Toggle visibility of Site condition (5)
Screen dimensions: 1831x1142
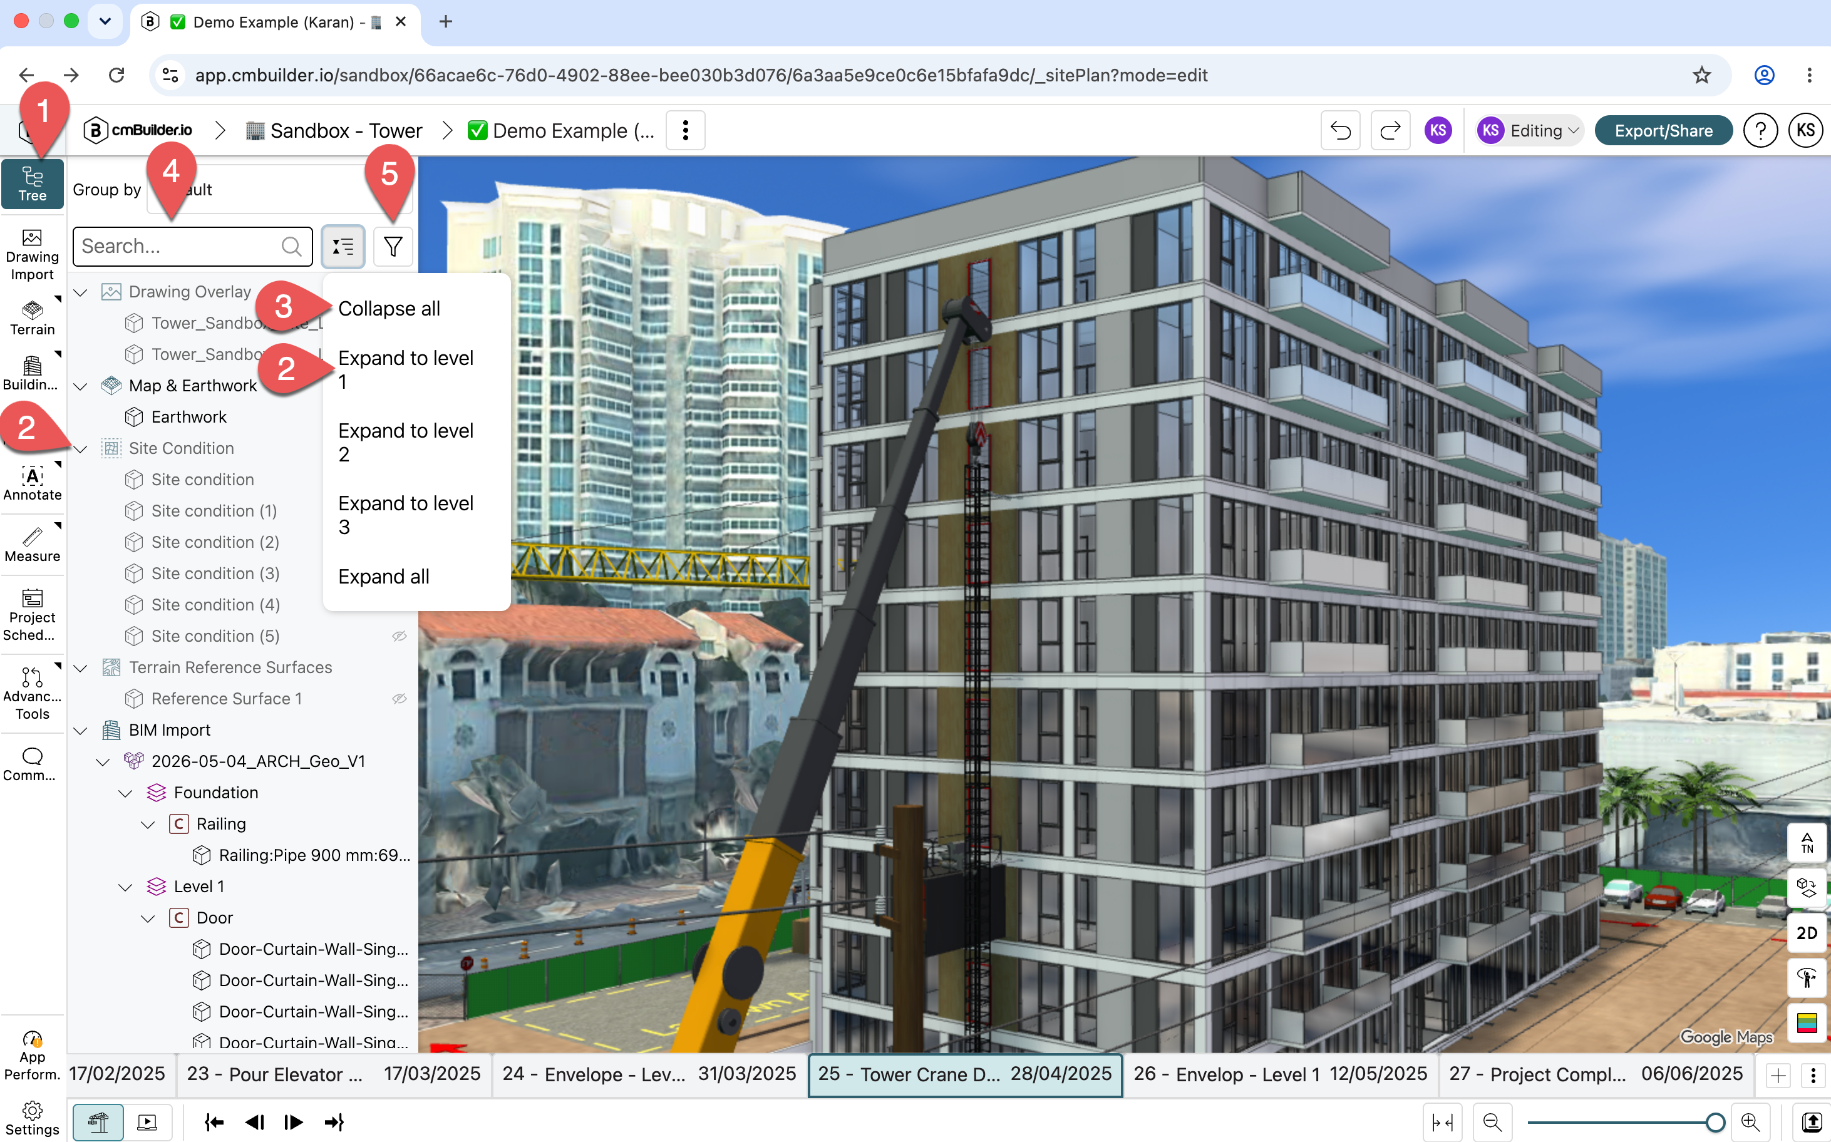400,636
